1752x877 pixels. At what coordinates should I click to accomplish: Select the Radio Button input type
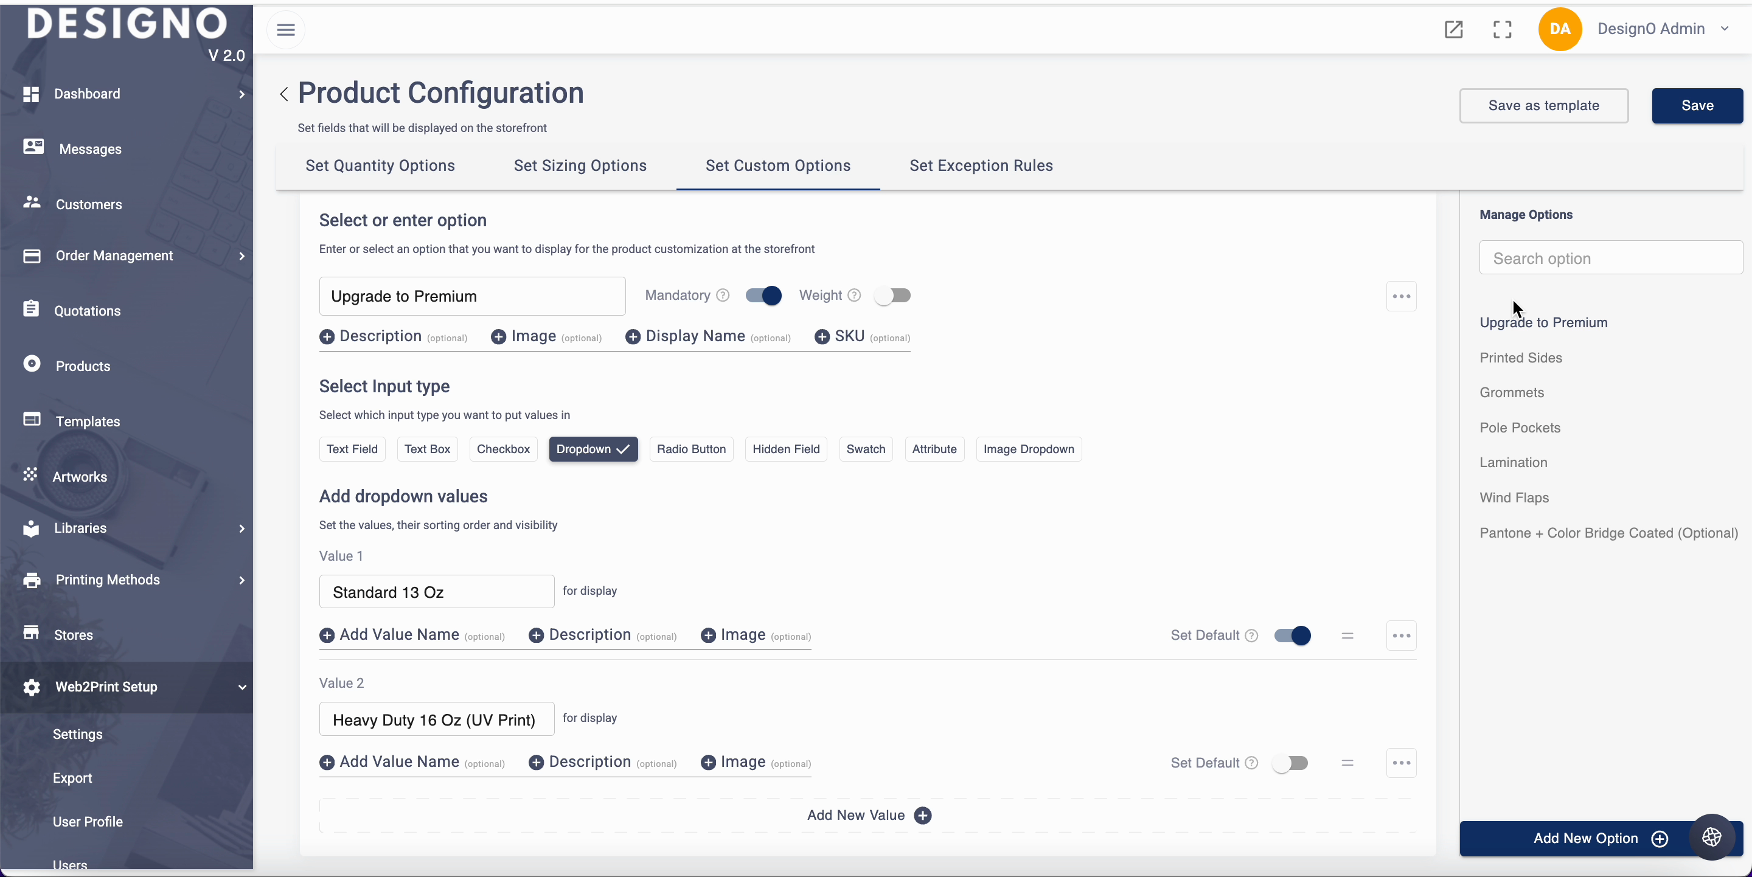click(x=691, y=449)
